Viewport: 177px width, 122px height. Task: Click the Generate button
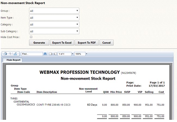(x=39, y=43)
